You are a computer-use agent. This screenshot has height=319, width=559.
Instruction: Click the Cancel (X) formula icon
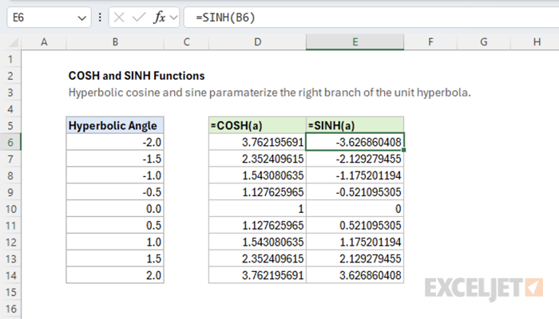119,17
